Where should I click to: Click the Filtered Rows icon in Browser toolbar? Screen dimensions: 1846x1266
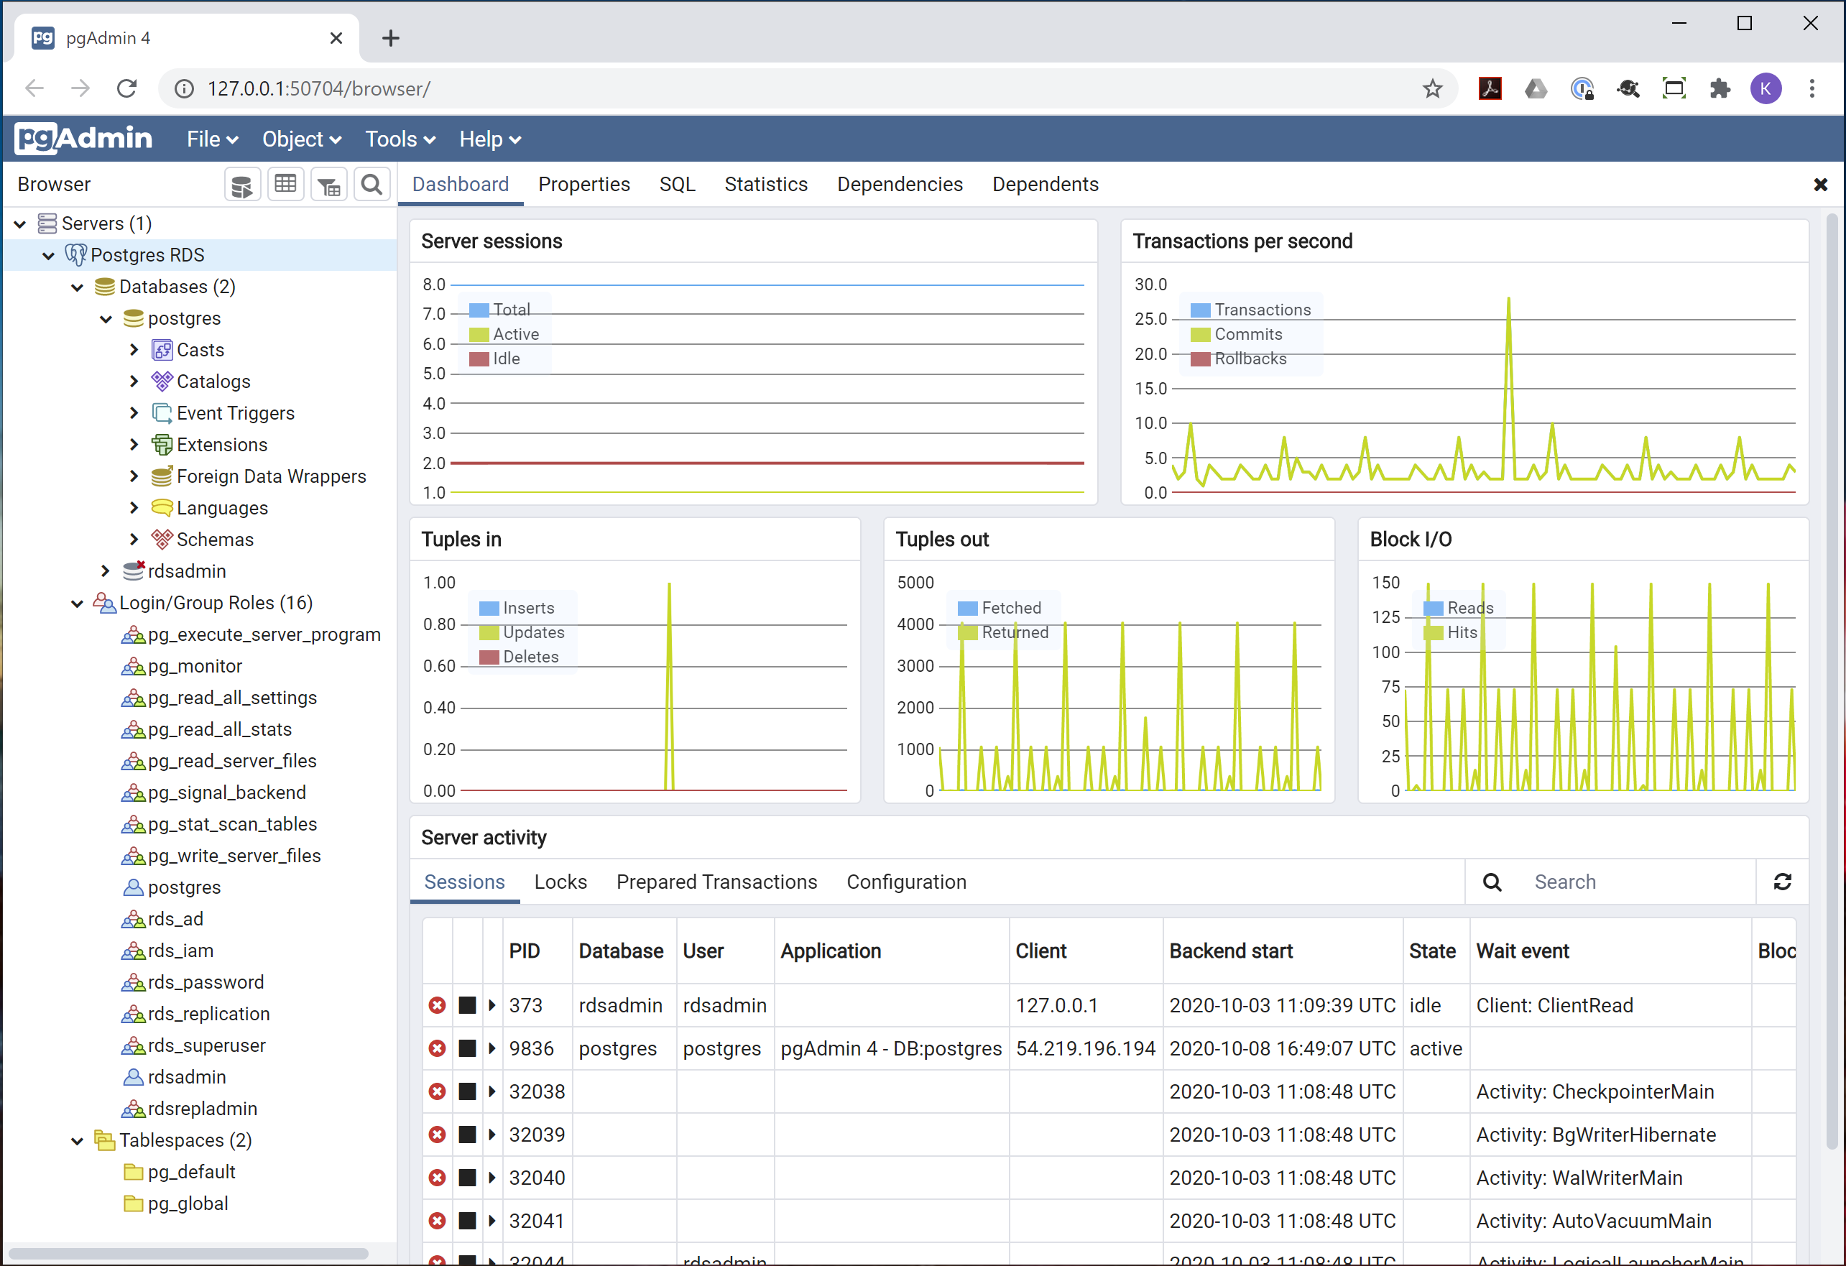(x=328, y=185)
